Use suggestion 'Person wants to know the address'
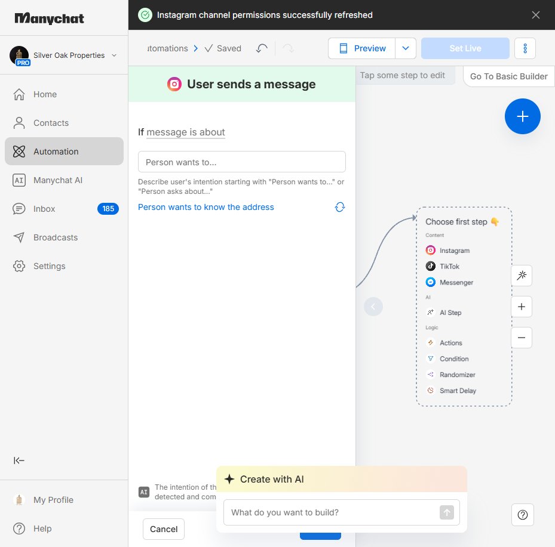Screen dimensions: 555x547 (206, 207)
